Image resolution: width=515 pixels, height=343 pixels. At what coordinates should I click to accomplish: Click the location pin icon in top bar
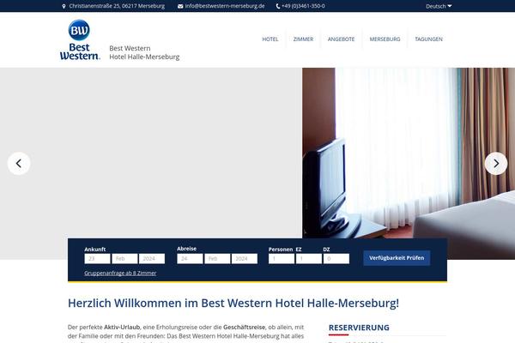coord(64,6)
